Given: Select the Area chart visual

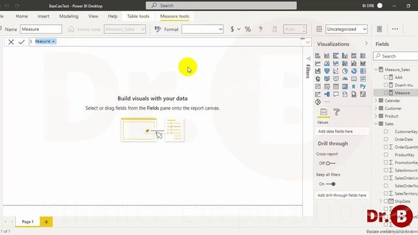Looking at the screenshot, I should coord(327,63).
